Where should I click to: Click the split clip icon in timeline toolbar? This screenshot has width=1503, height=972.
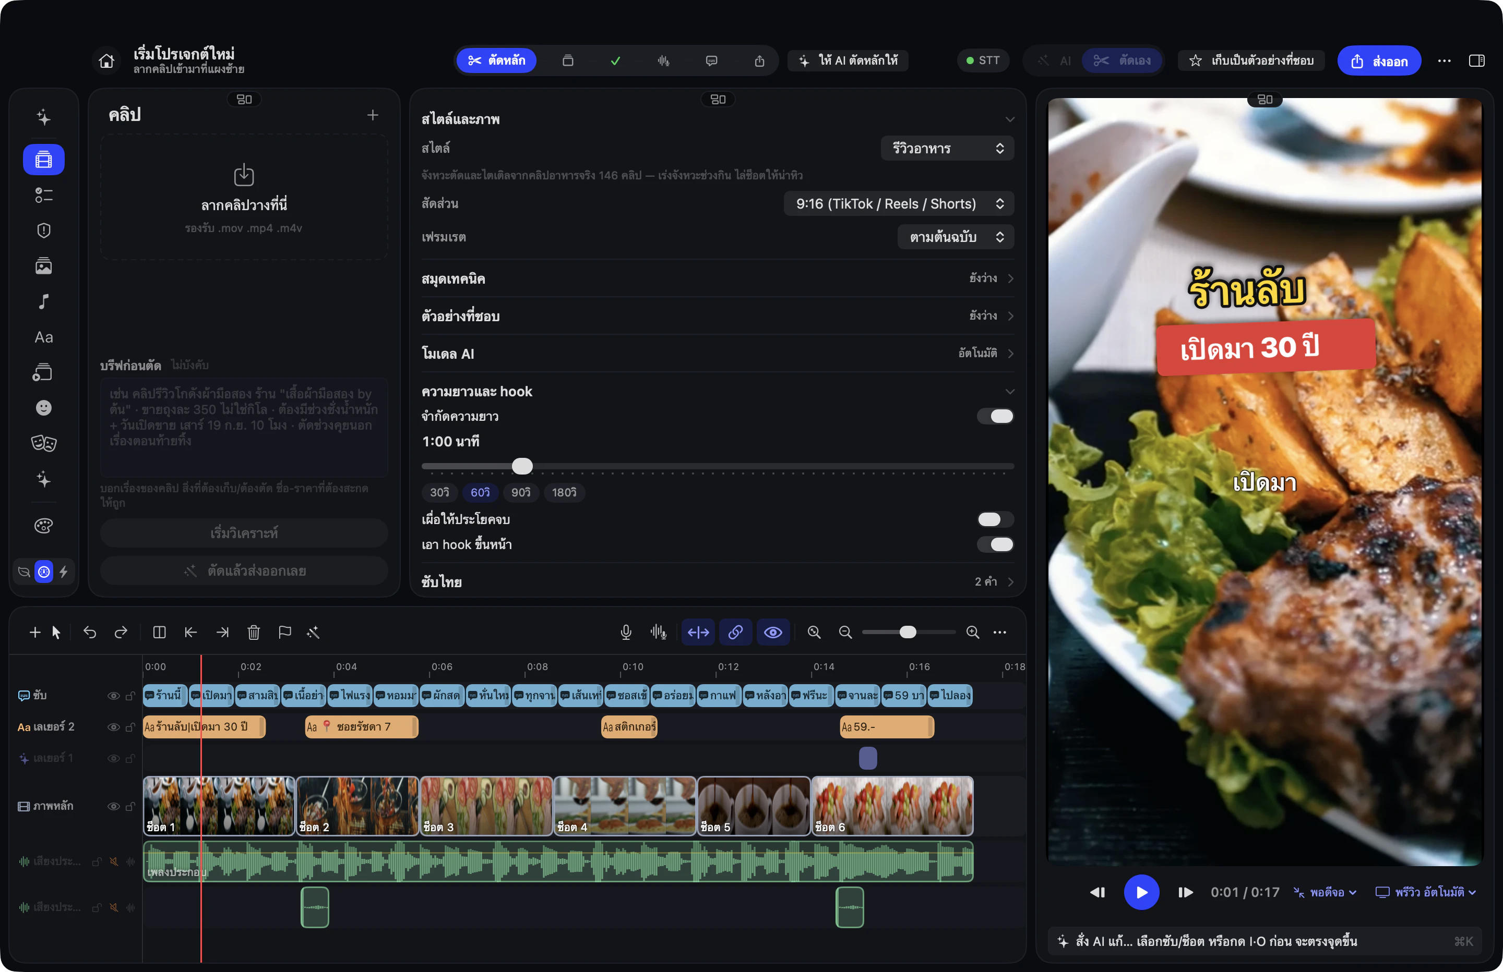click(159, 633)
